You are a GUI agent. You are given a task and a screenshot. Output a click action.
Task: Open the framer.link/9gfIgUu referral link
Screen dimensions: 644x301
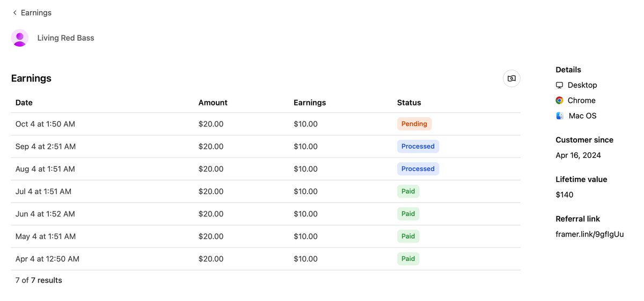click(589, 234)
